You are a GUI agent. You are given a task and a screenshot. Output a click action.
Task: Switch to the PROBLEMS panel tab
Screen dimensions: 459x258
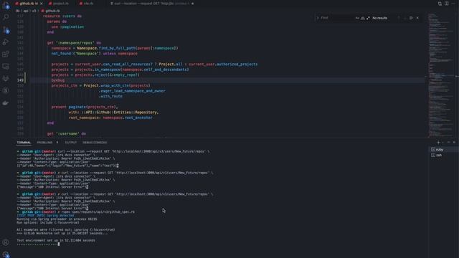[44, 143]
